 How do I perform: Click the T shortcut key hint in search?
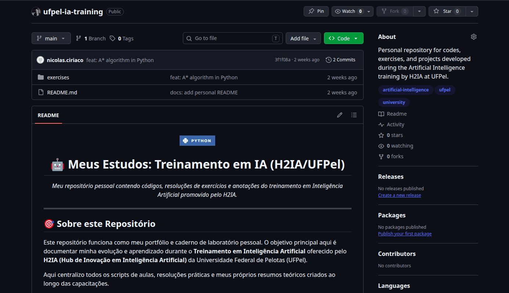point(275,38)
